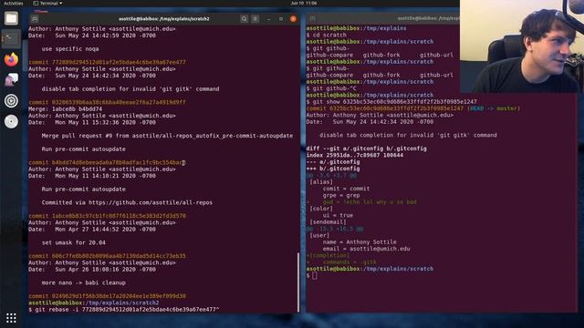
Task: Click the 'commit 6325bc53… (HEAD -> master)' line
Action: (413, 108)
